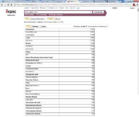
Task: Open the browser home page icon
Action: [x=11, y=5]
